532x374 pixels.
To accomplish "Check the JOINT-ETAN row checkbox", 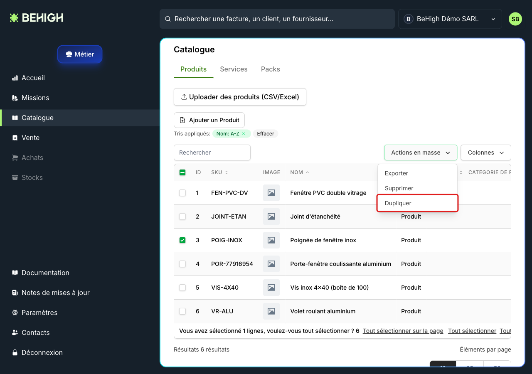I will (182, 217).
